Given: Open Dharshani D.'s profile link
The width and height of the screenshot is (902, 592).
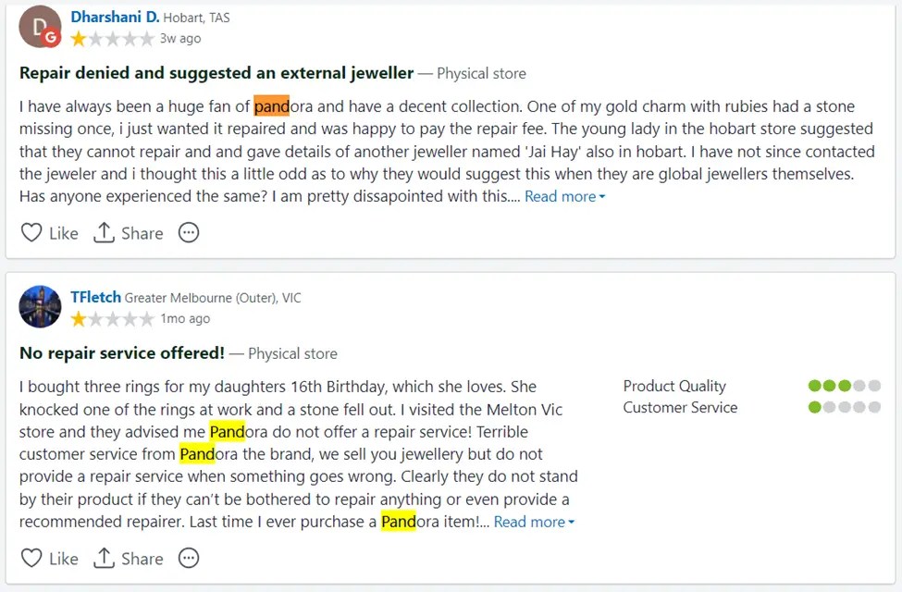Looking at the screenshot, I should click(x=114, y=17).
